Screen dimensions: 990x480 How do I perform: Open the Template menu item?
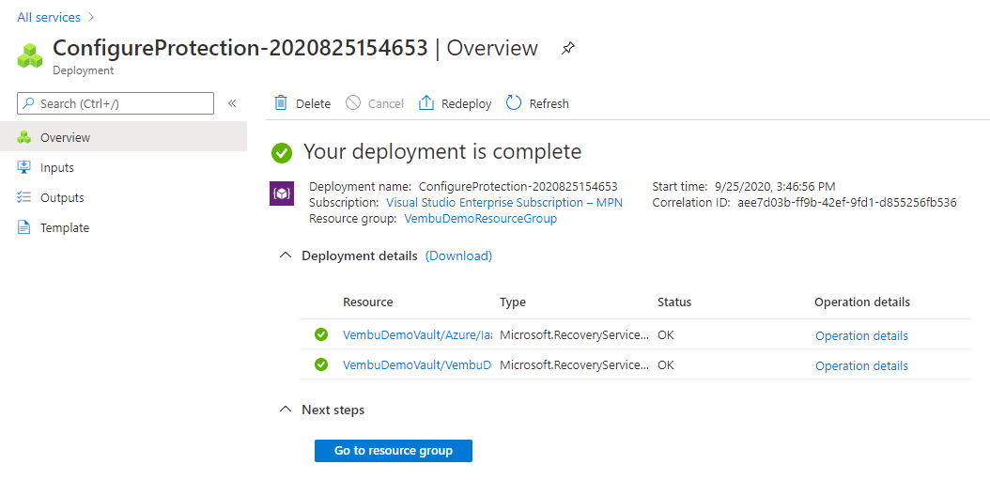tap(123, 228)
